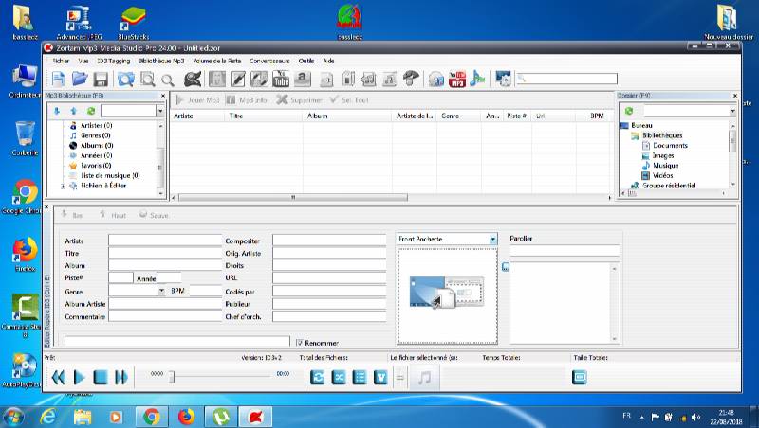Refresh the Dossier panel with green icon
Viewport: 759px width, 428px height.
(629, 111)
